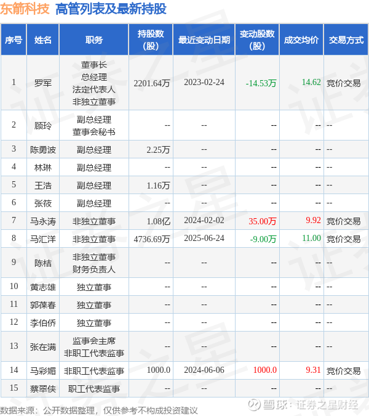Select the 变动股数(股) column header
The image size is (369, 416).
click(x=257, y=40)
